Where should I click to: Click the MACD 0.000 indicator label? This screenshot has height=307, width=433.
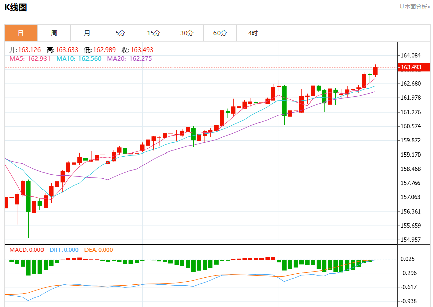click(26, 250)
